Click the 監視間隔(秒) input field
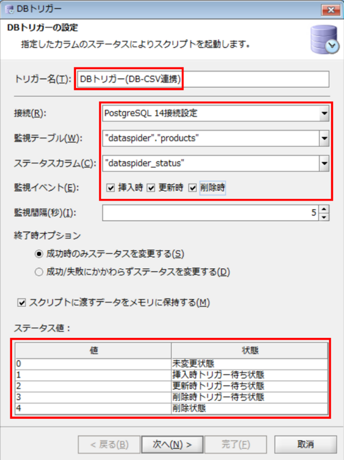The height and width of the screenshot is (460, 344). tap(211, 213)
